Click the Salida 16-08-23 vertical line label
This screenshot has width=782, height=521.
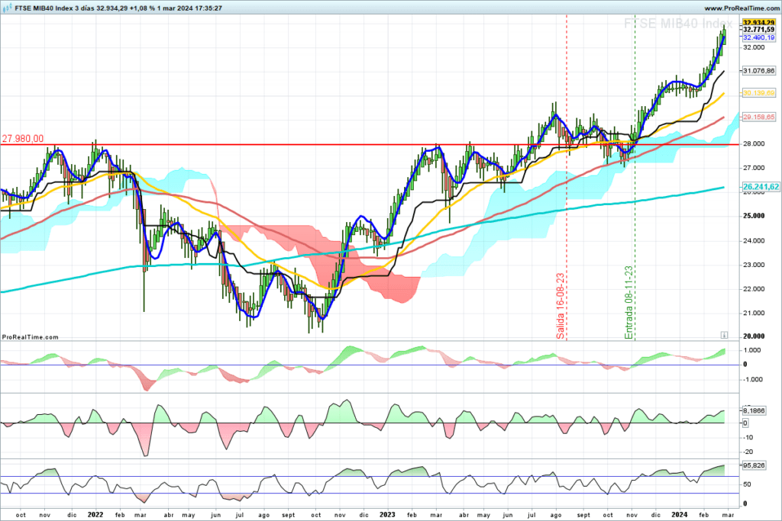point(561,306)
